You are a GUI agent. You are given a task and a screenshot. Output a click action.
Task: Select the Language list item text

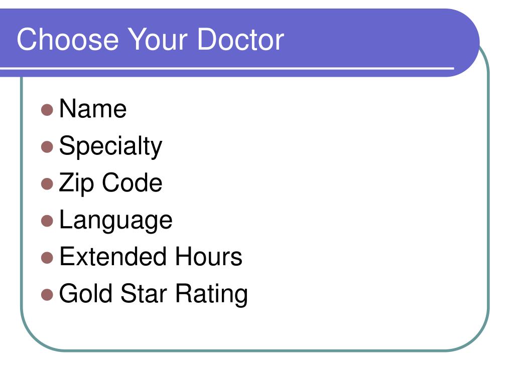click(116, 221)
